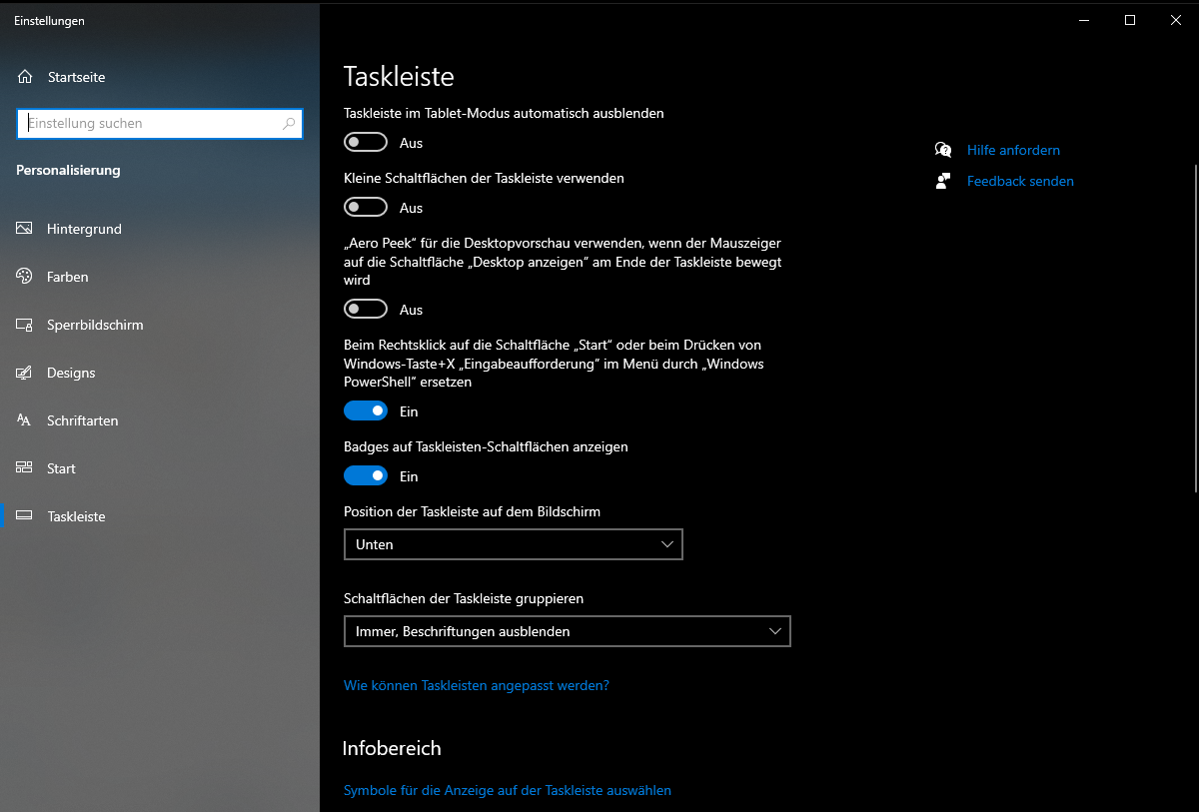Open the Position der Taskleiste dropdown
The image size is (1199, 812).
(513, 544)
